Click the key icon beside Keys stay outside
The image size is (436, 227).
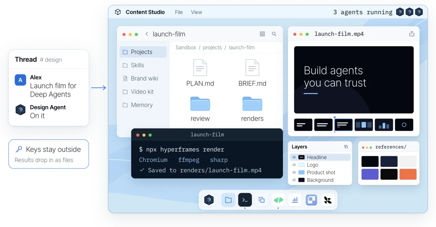click(x=19, y=150)
